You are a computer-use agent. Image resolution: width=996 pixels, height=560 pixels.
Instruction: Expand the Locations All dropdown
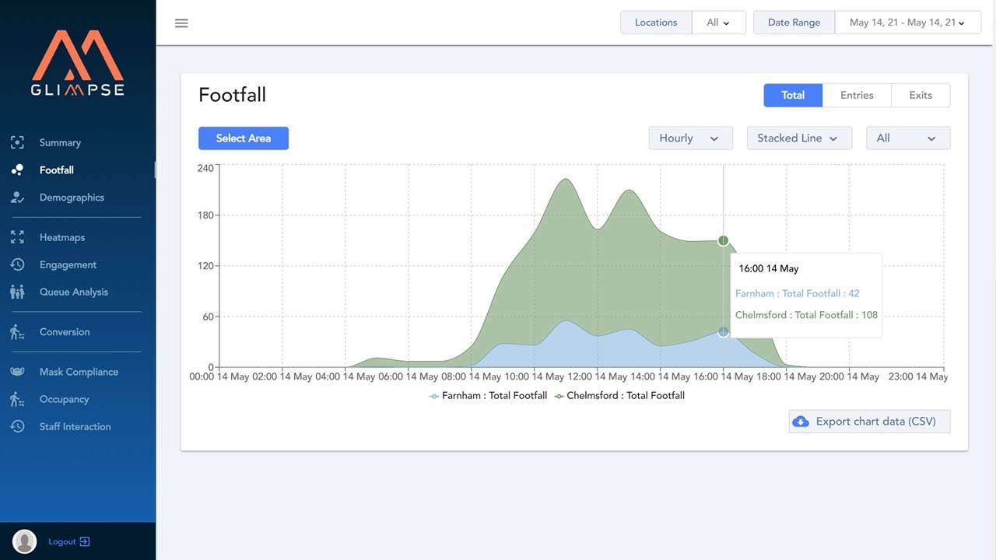[x=718, y=22]
